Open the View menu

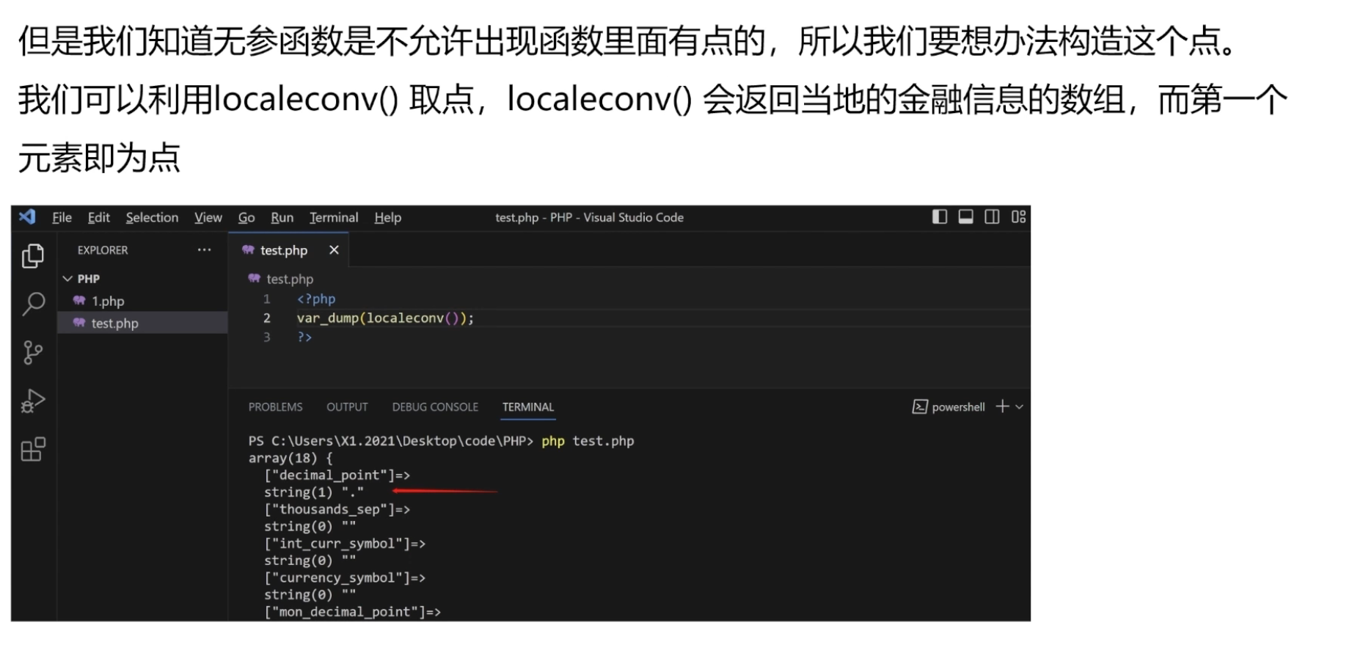pyautogui.click(x=208, y=217)
